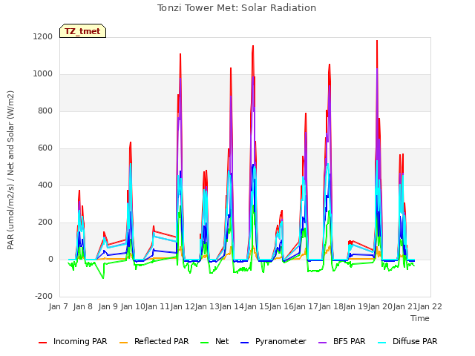Click the Jan 8 x-axis tick label

(x=82, y=306)
